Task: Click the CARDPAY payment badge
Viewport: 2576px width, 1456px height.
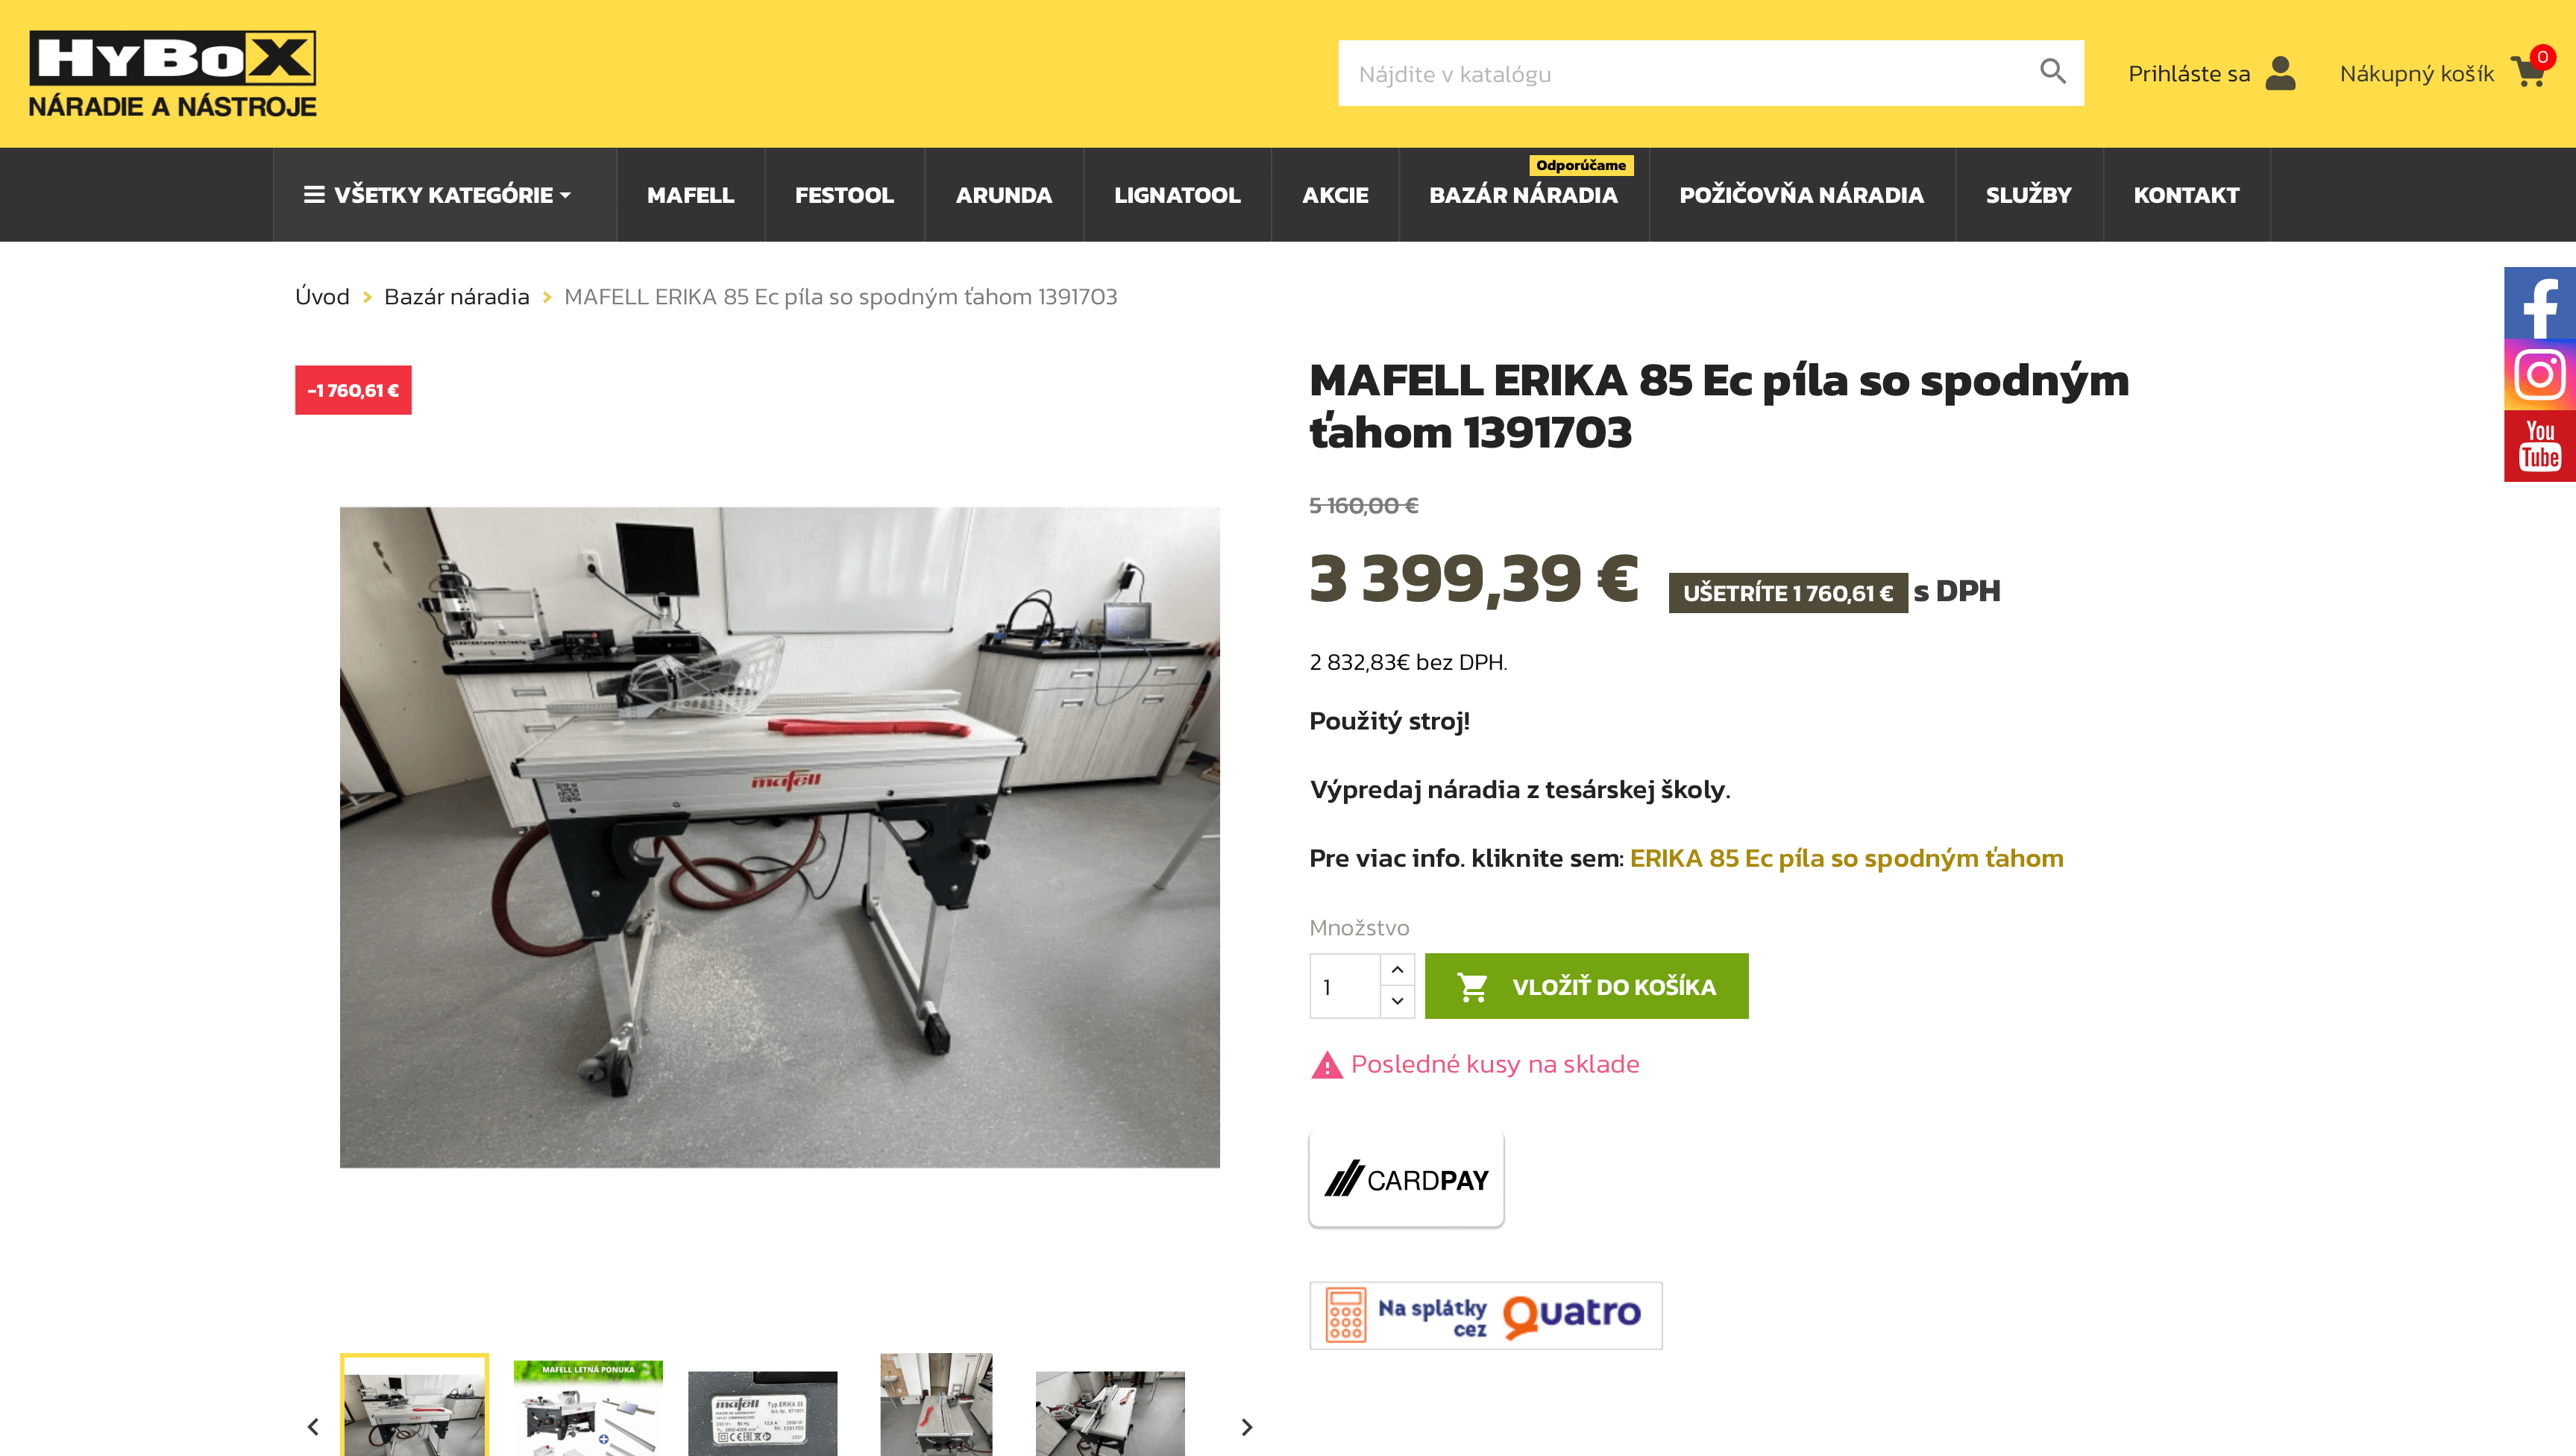Action: [1406, 1180]
